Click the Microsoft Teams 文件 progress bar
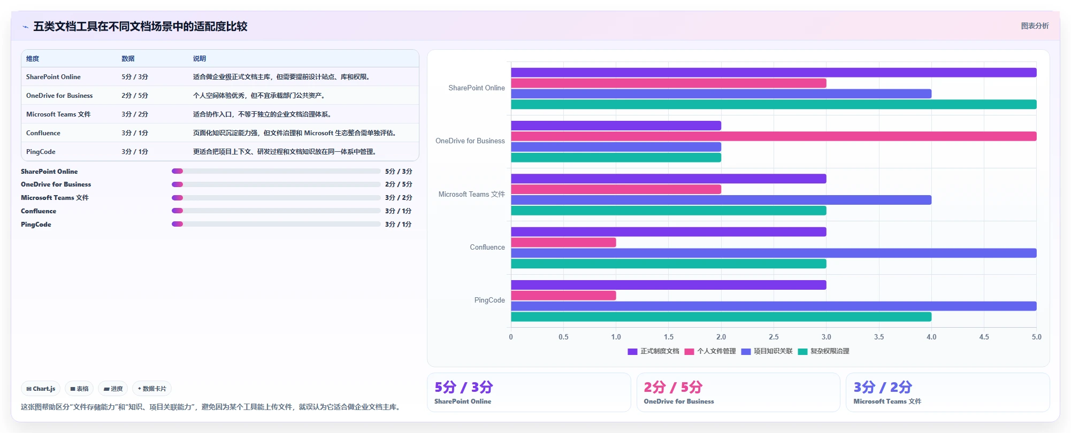The height and width of the screenshot is (433, 1071). point(276,198)
